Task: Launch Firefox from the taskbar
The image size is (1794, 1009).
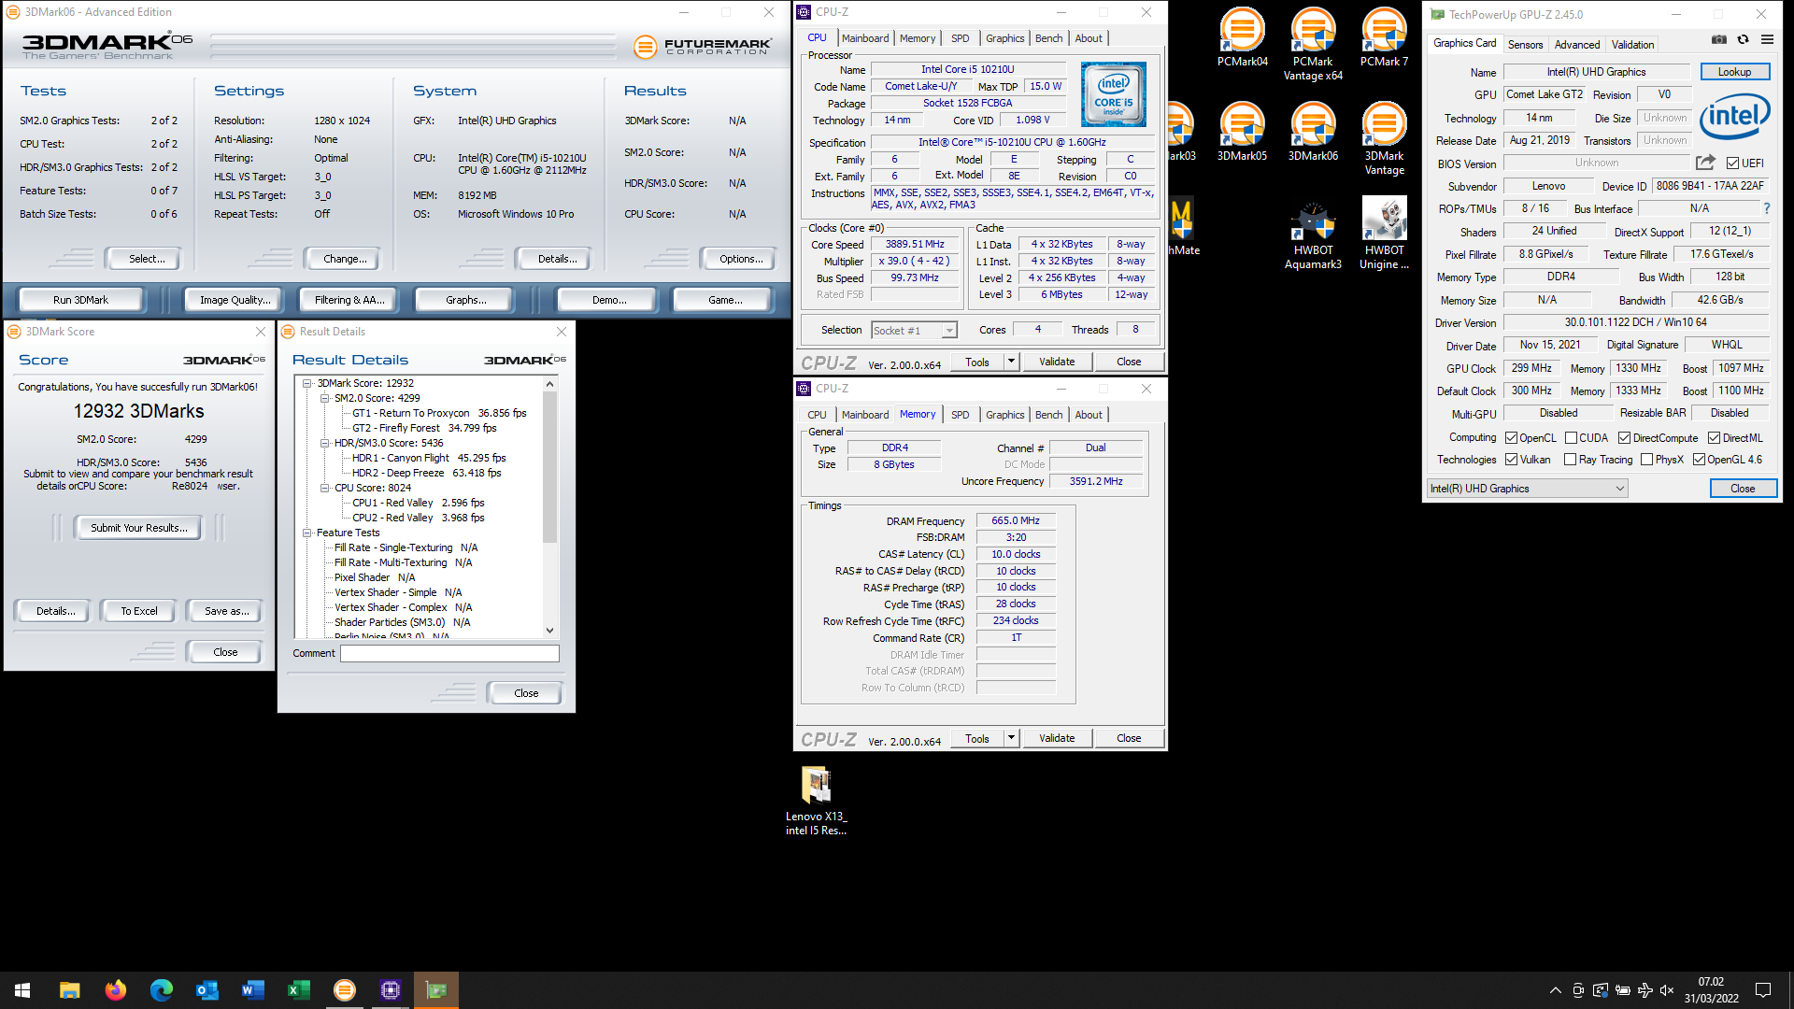Action: click(115, 990)
